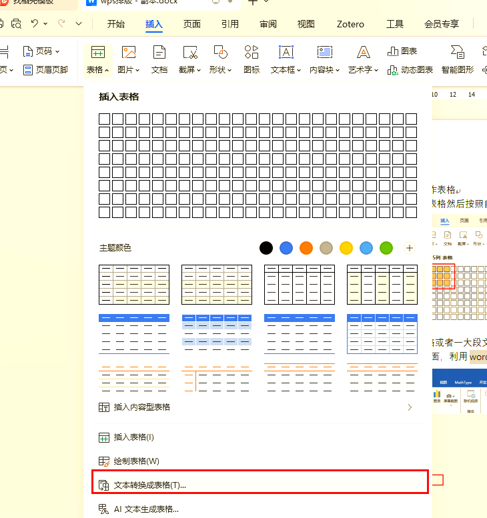Screen dimensions: 487x518
Task: Open a new document tab with plus
Action: [253, 2]
